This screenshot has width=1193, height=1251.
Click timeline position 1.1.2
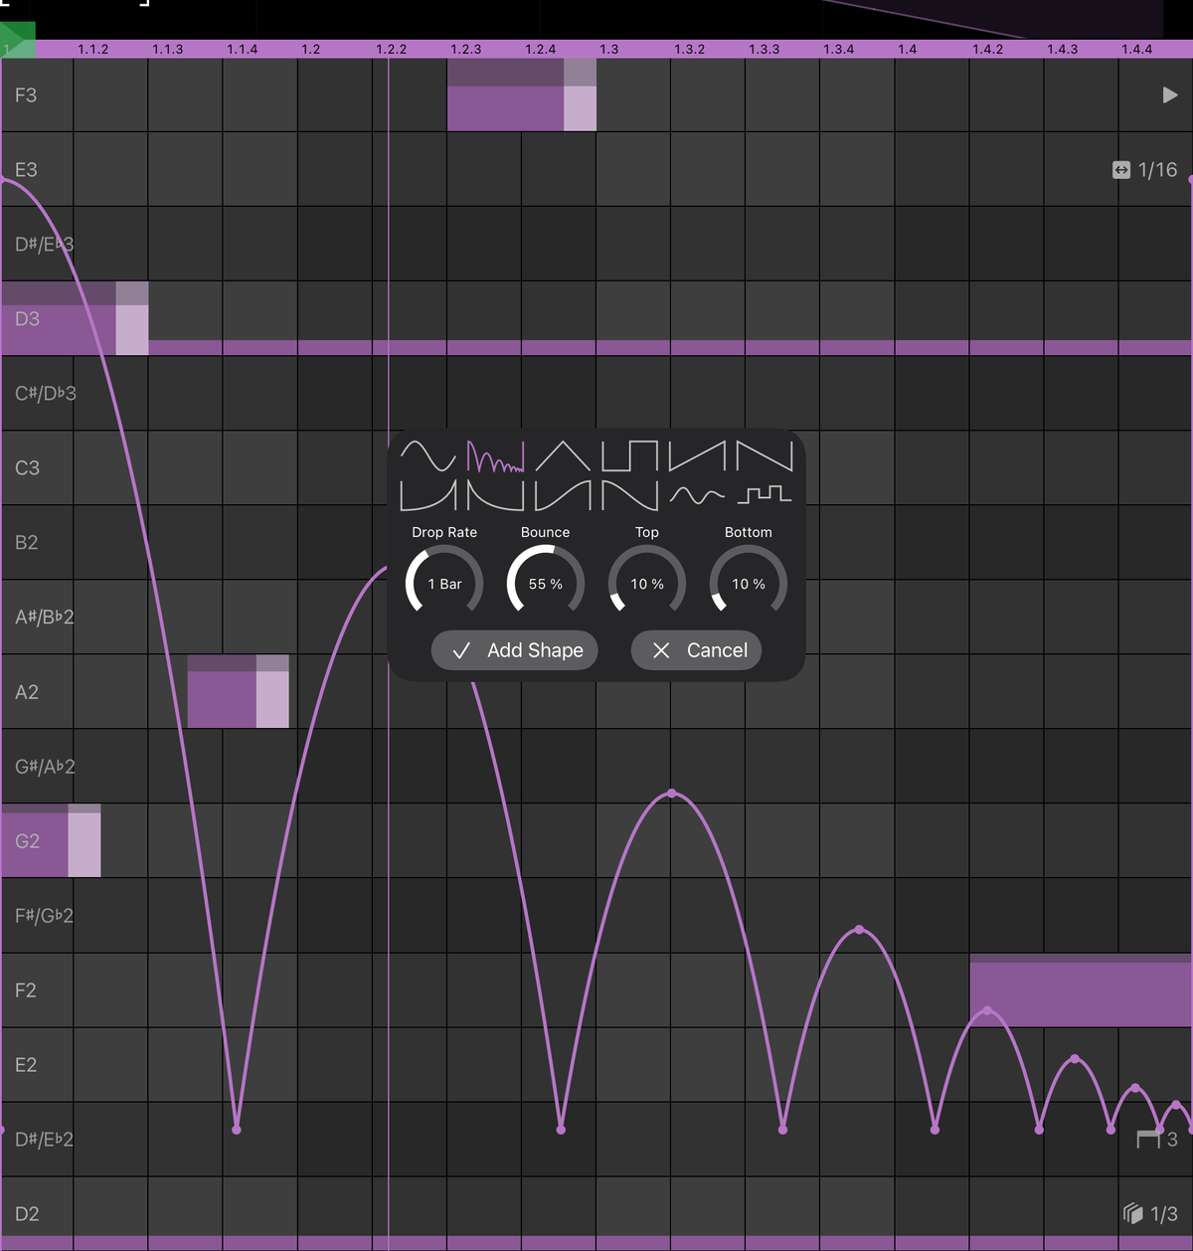tap(93, 49)
